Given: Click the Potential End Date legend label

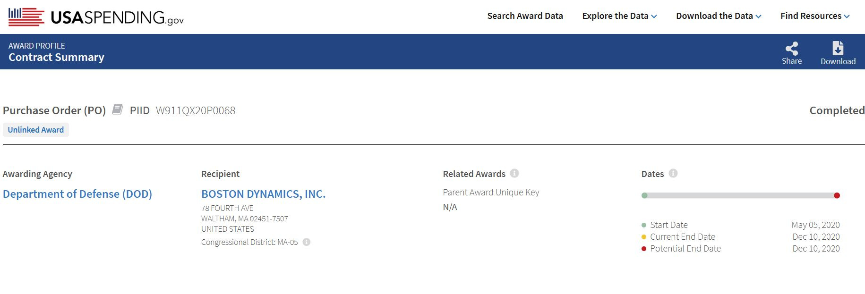Looking at the screenshot, I should coord(685,249).
